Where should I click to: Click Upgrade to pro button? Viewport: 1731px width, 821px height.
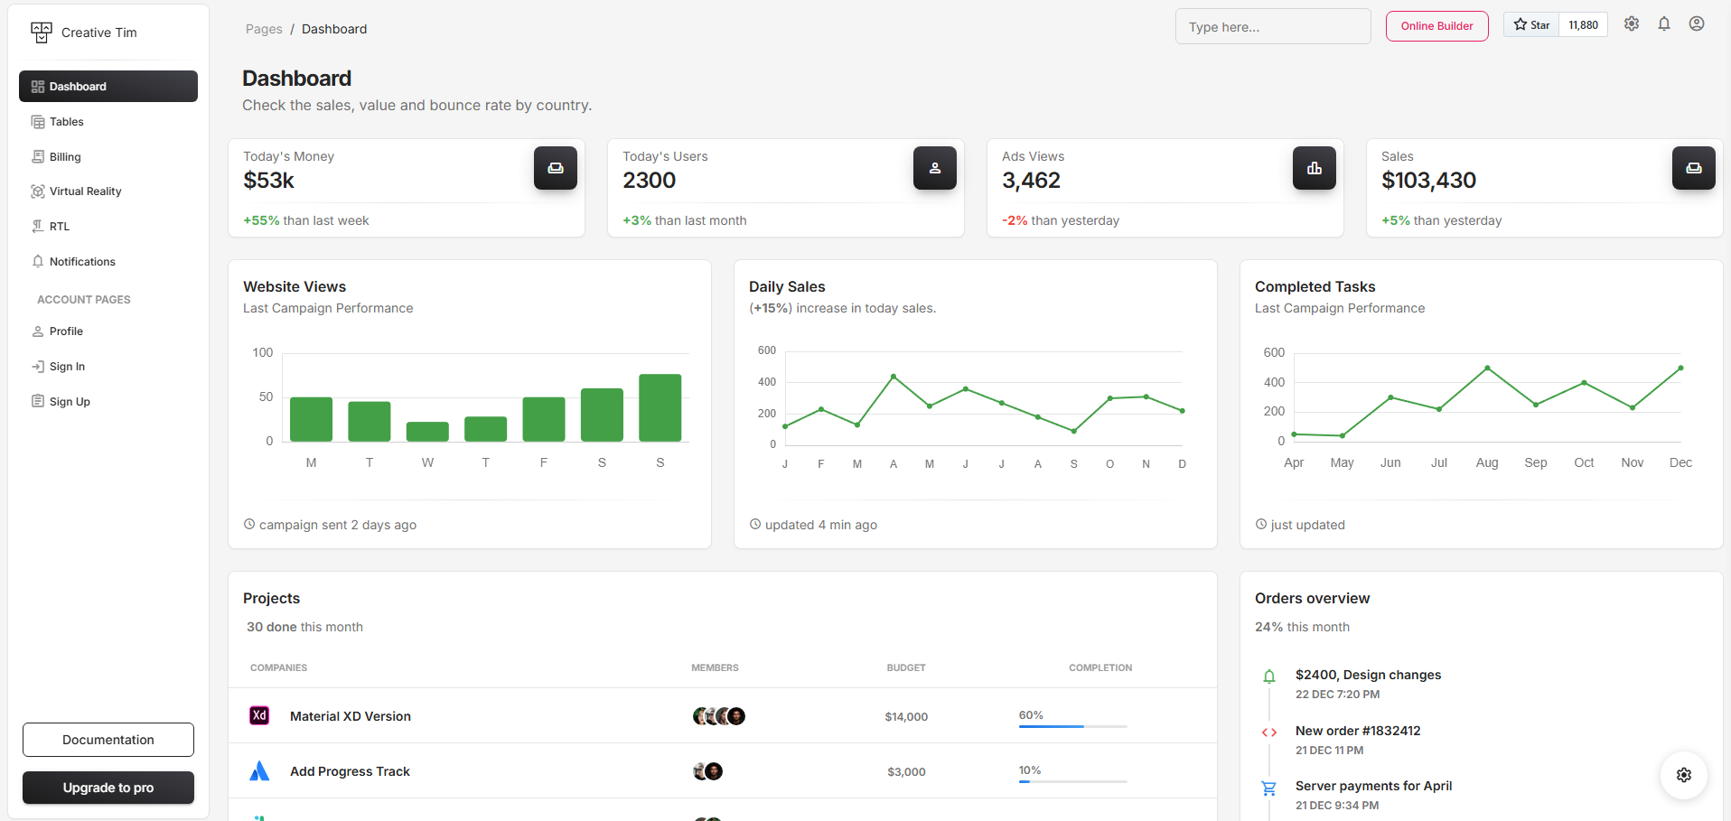[x=108, y=788]
